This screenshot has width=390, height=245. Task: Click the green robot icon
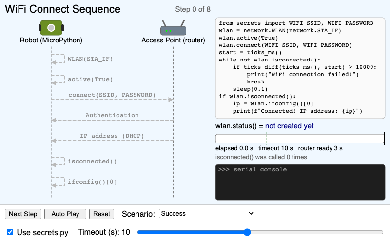click(x=51, y=28)
